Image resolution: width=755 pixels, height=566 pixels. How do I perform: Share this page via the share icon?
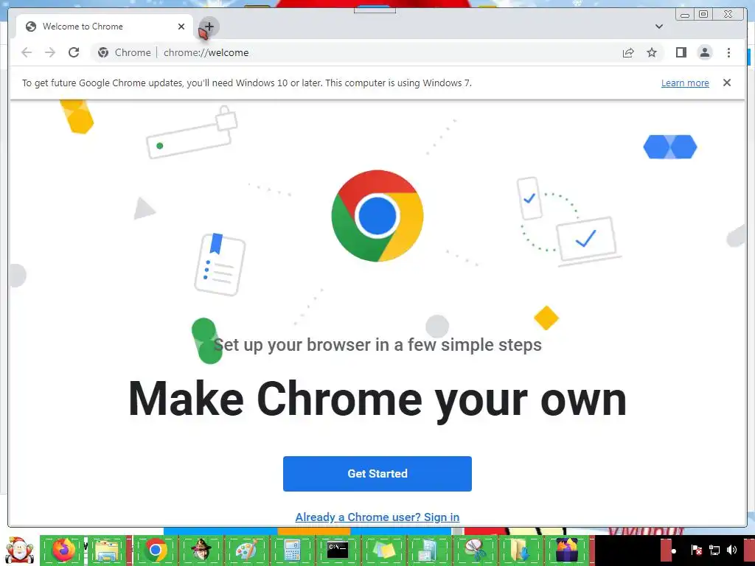(x=628, y=52)
